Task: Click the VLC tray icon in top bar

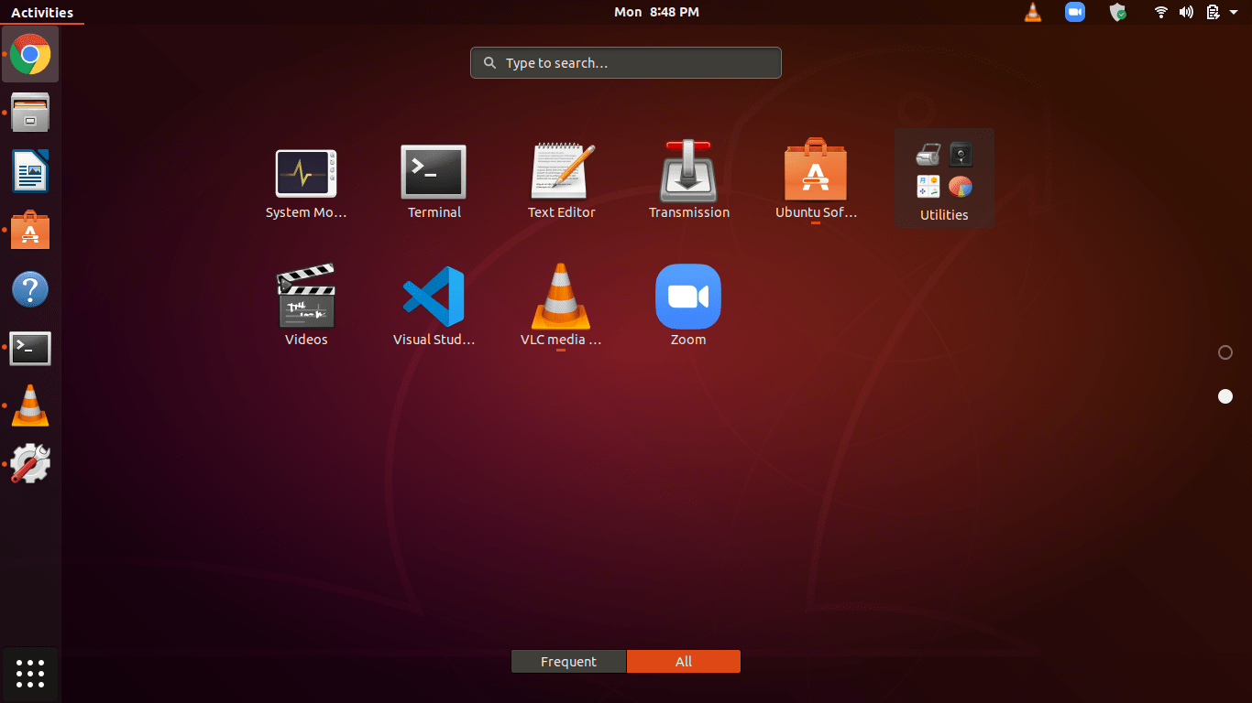Action: tap(1033, 12)
